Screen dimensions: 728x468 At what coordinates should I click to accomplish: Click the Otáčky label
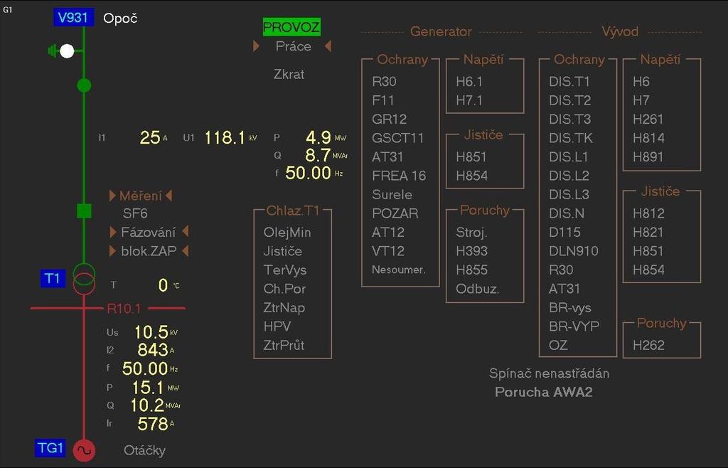[144, 450]
